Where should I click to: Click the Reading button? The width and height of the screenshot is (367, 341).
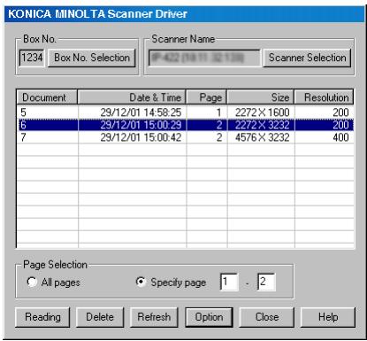pos(42,317)
